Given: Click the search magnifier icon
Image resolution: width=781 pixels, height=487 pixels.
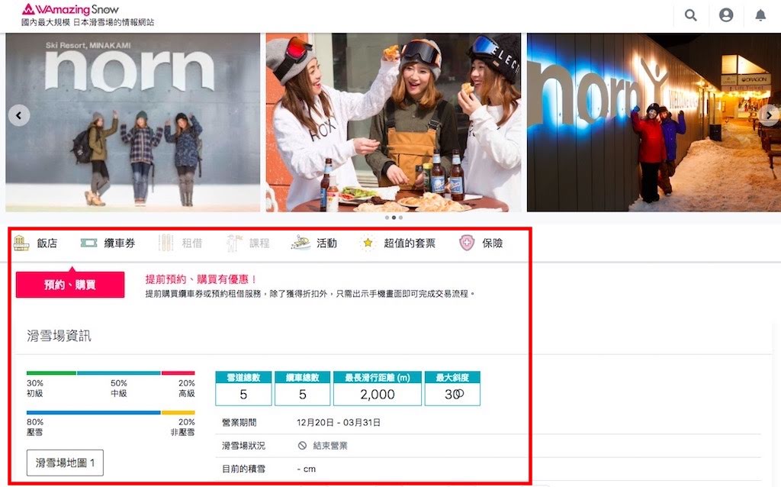Looking at the screenshot, I should 690,15.
